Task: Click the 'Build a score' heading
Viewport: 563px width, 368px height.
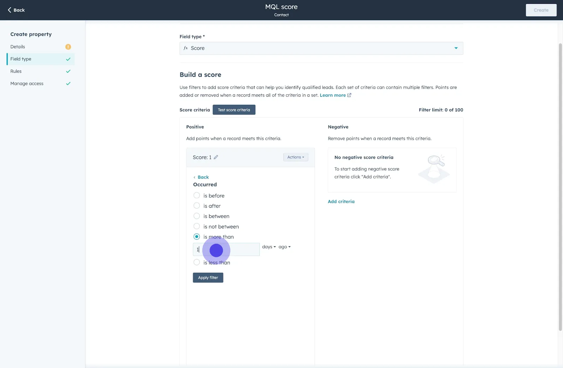Action: [x=200, y=75]
